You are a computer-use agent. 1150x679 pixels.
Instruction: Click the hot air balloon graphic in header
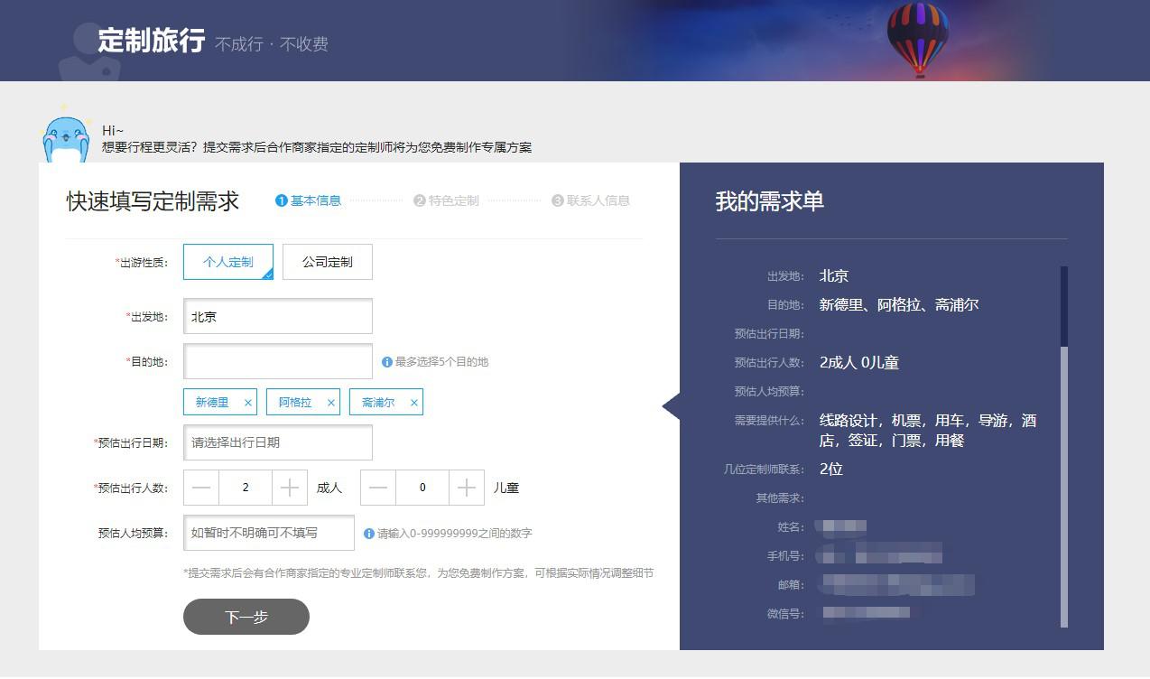pyautogui.click(x=917, y=38)
